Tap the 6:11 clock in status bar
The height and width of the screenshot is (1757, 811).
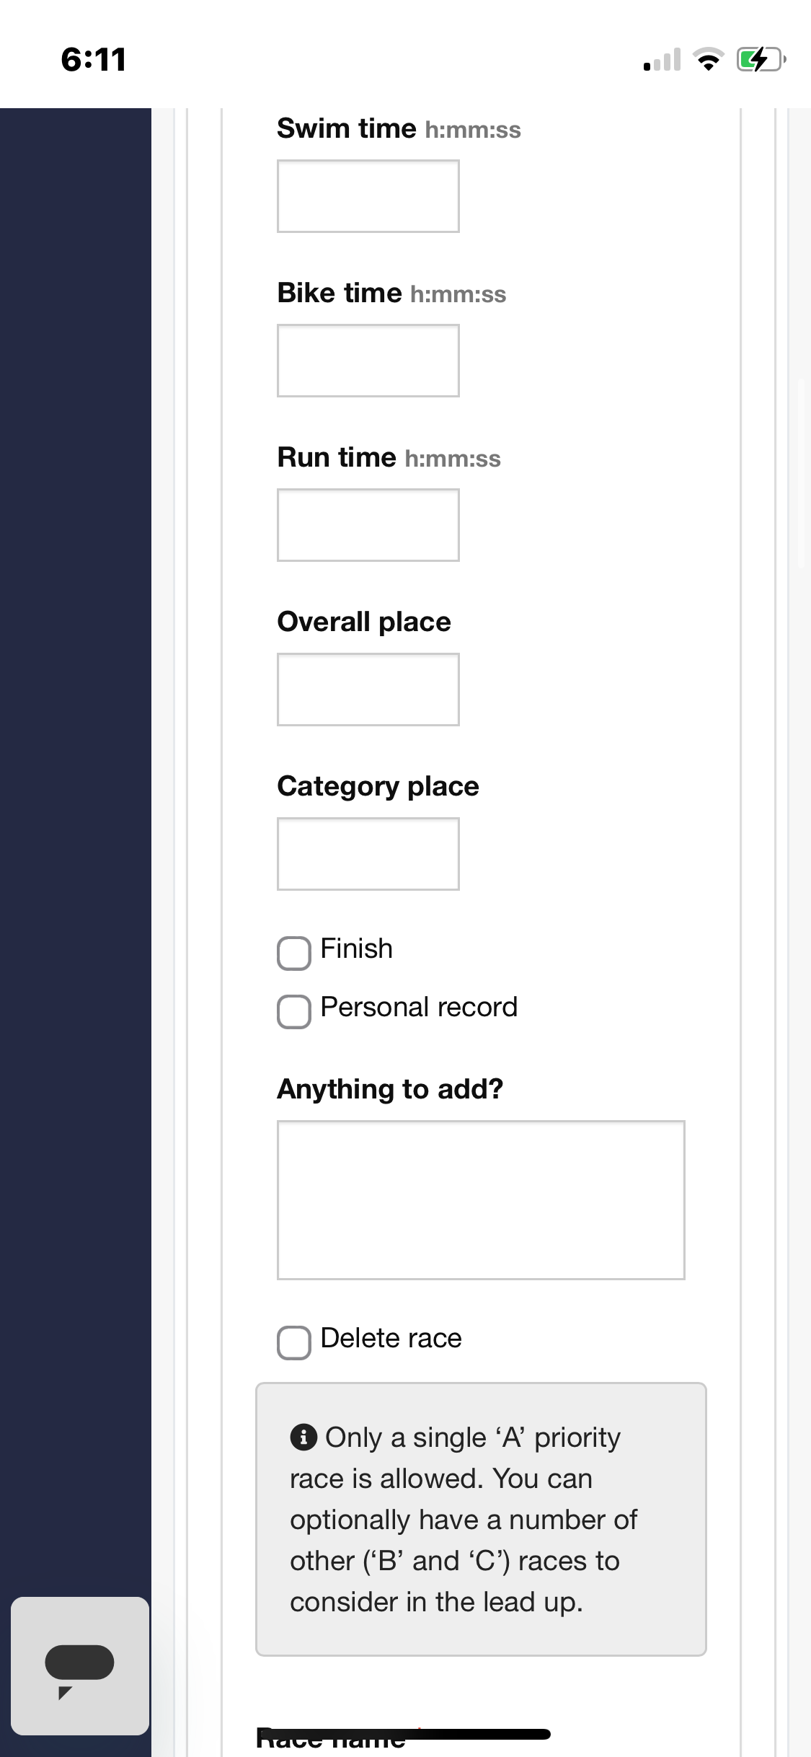94,59
